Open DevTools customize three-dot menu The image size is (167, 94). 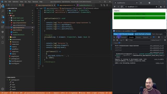point(162,37)
